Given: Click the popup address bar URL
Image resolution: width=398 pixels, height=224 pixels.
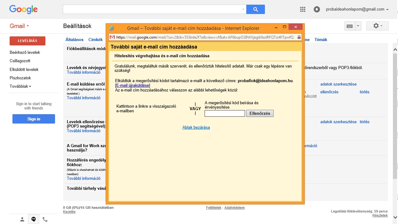Looking at the screenshot, I should [205, 37].
